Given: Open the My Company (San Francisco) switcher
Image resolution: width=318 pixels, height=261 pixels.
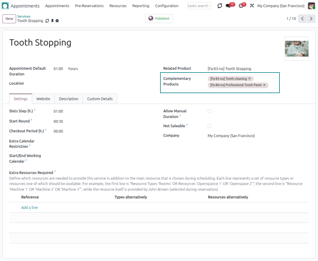Looking at the screenshot, I should 281,6.
